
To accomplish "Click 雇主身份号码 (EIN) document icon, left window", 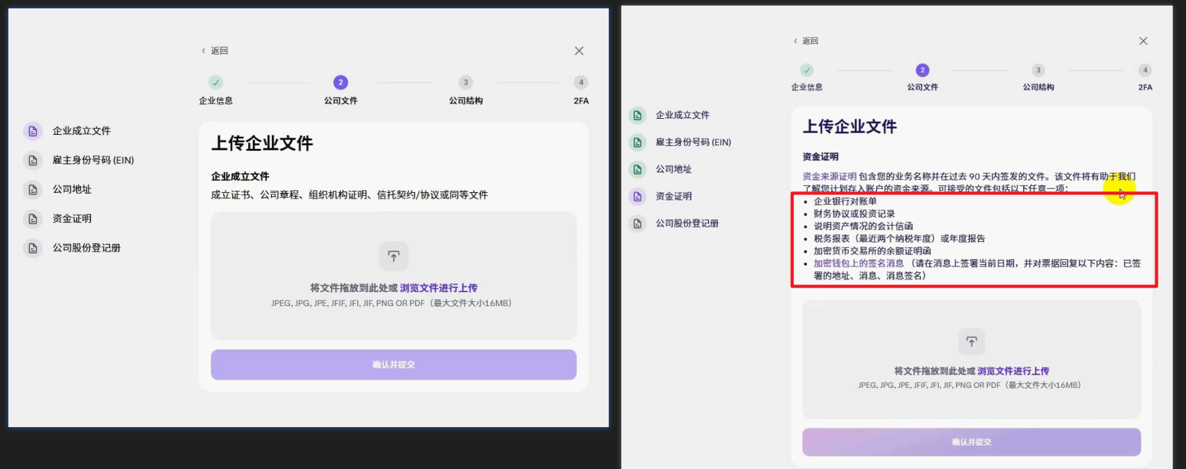I will (x=33, y=160).
